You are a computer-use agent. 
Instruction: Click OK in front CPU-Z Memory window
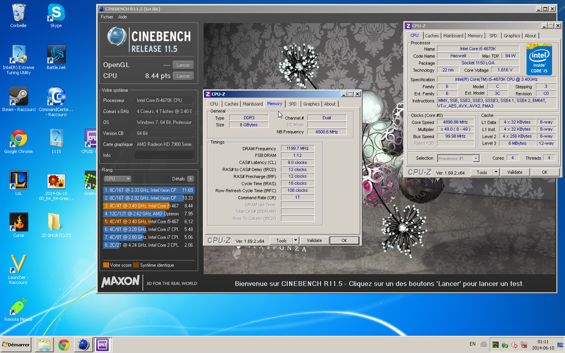point(344,240)
